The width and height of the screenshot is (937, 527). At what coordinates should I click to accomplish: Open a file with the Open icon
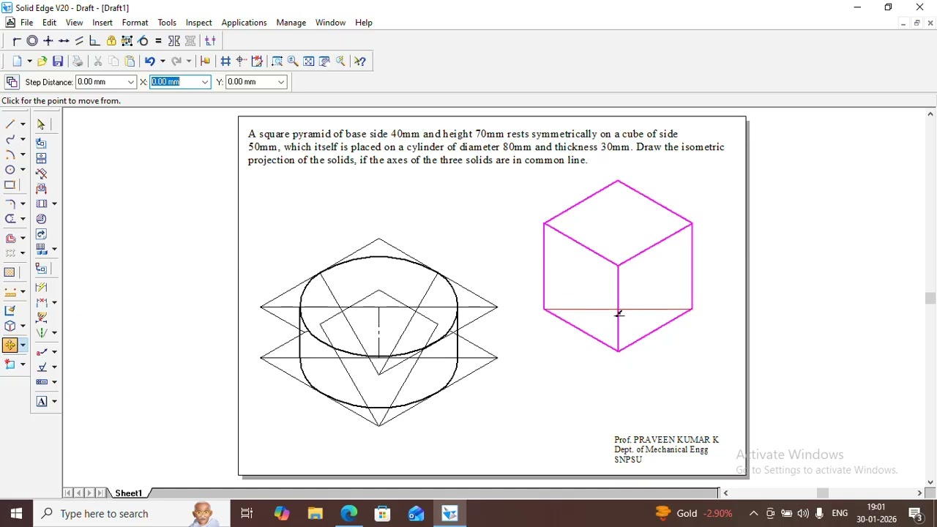[x=42, y=61]
